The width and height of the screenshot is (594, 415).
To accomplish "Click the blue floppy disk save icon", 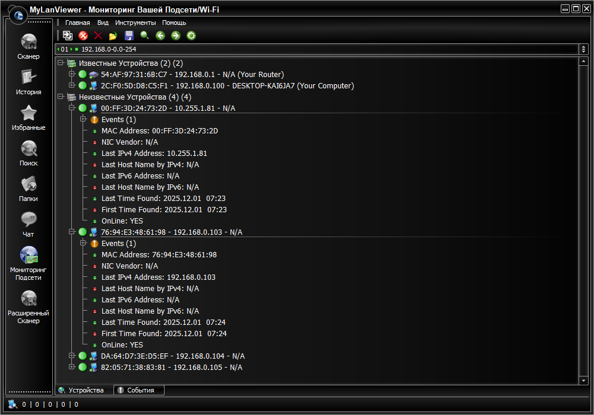I will [129, 36].
